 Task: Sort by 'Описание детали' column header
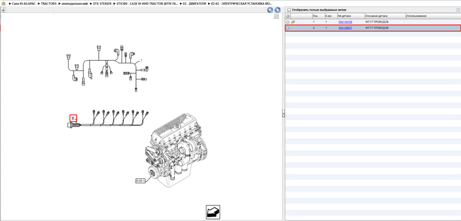(x=385, y=16)
